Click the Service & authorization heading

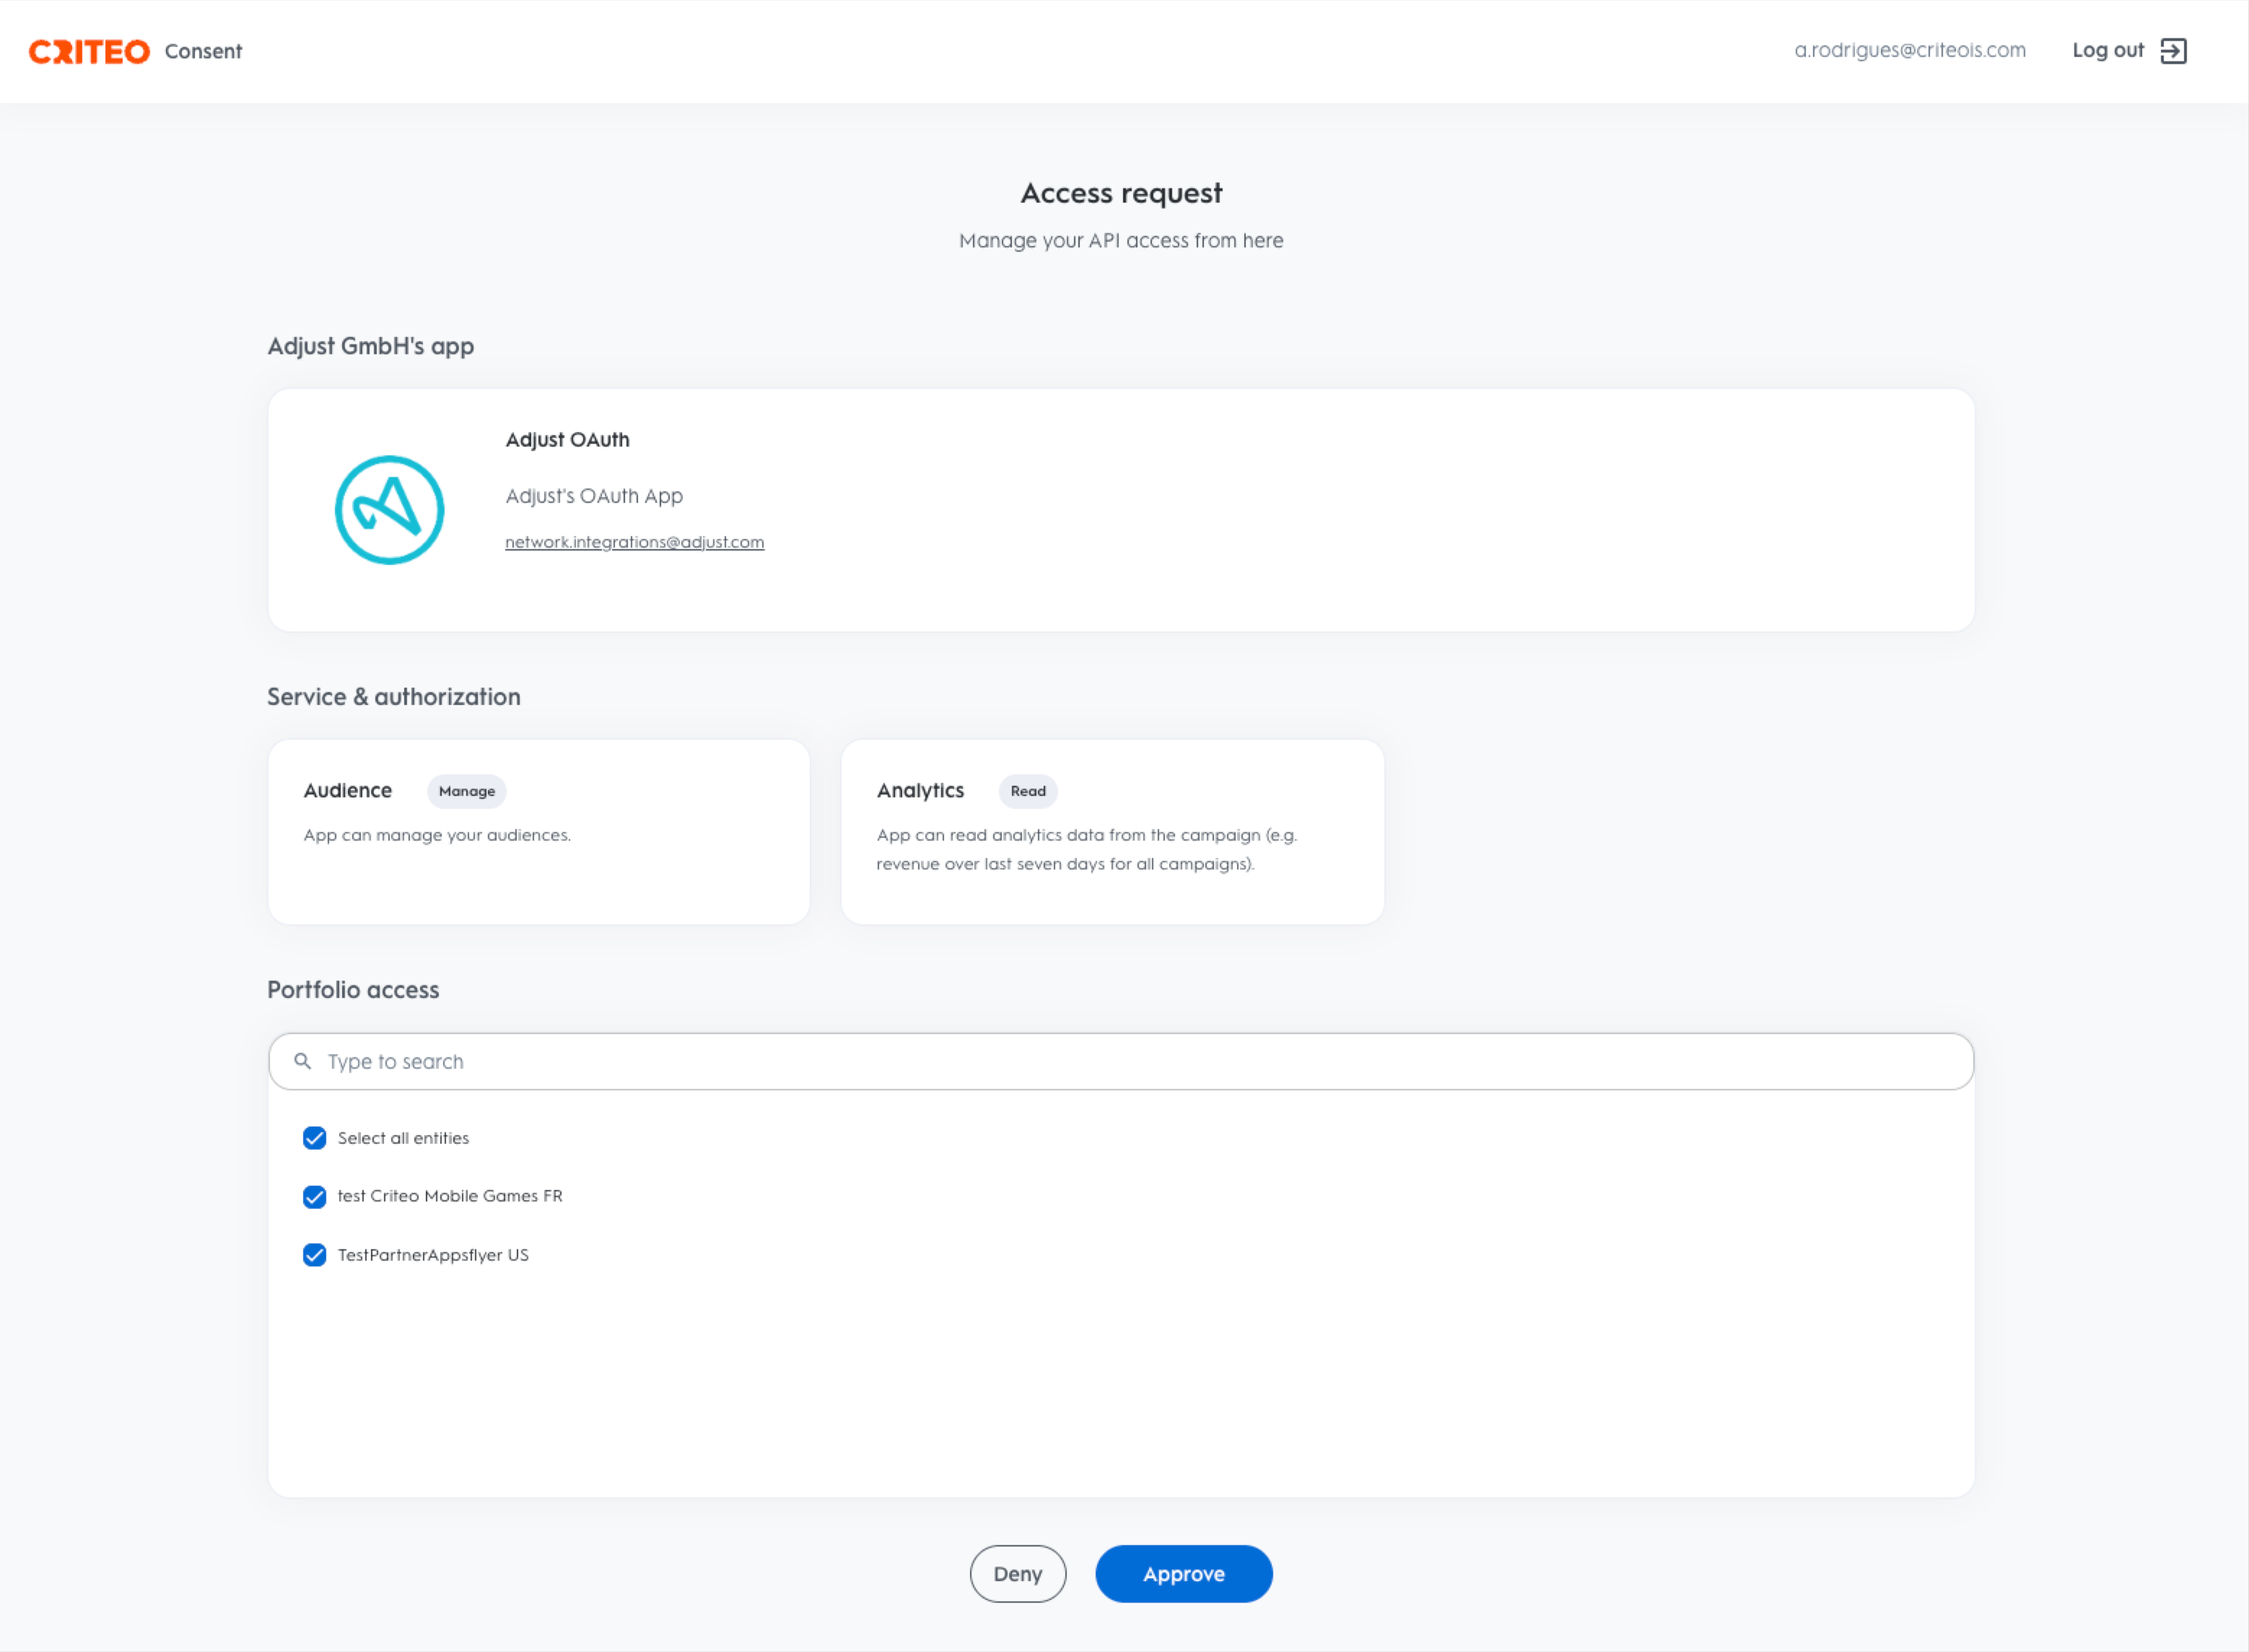pos(394,697)
